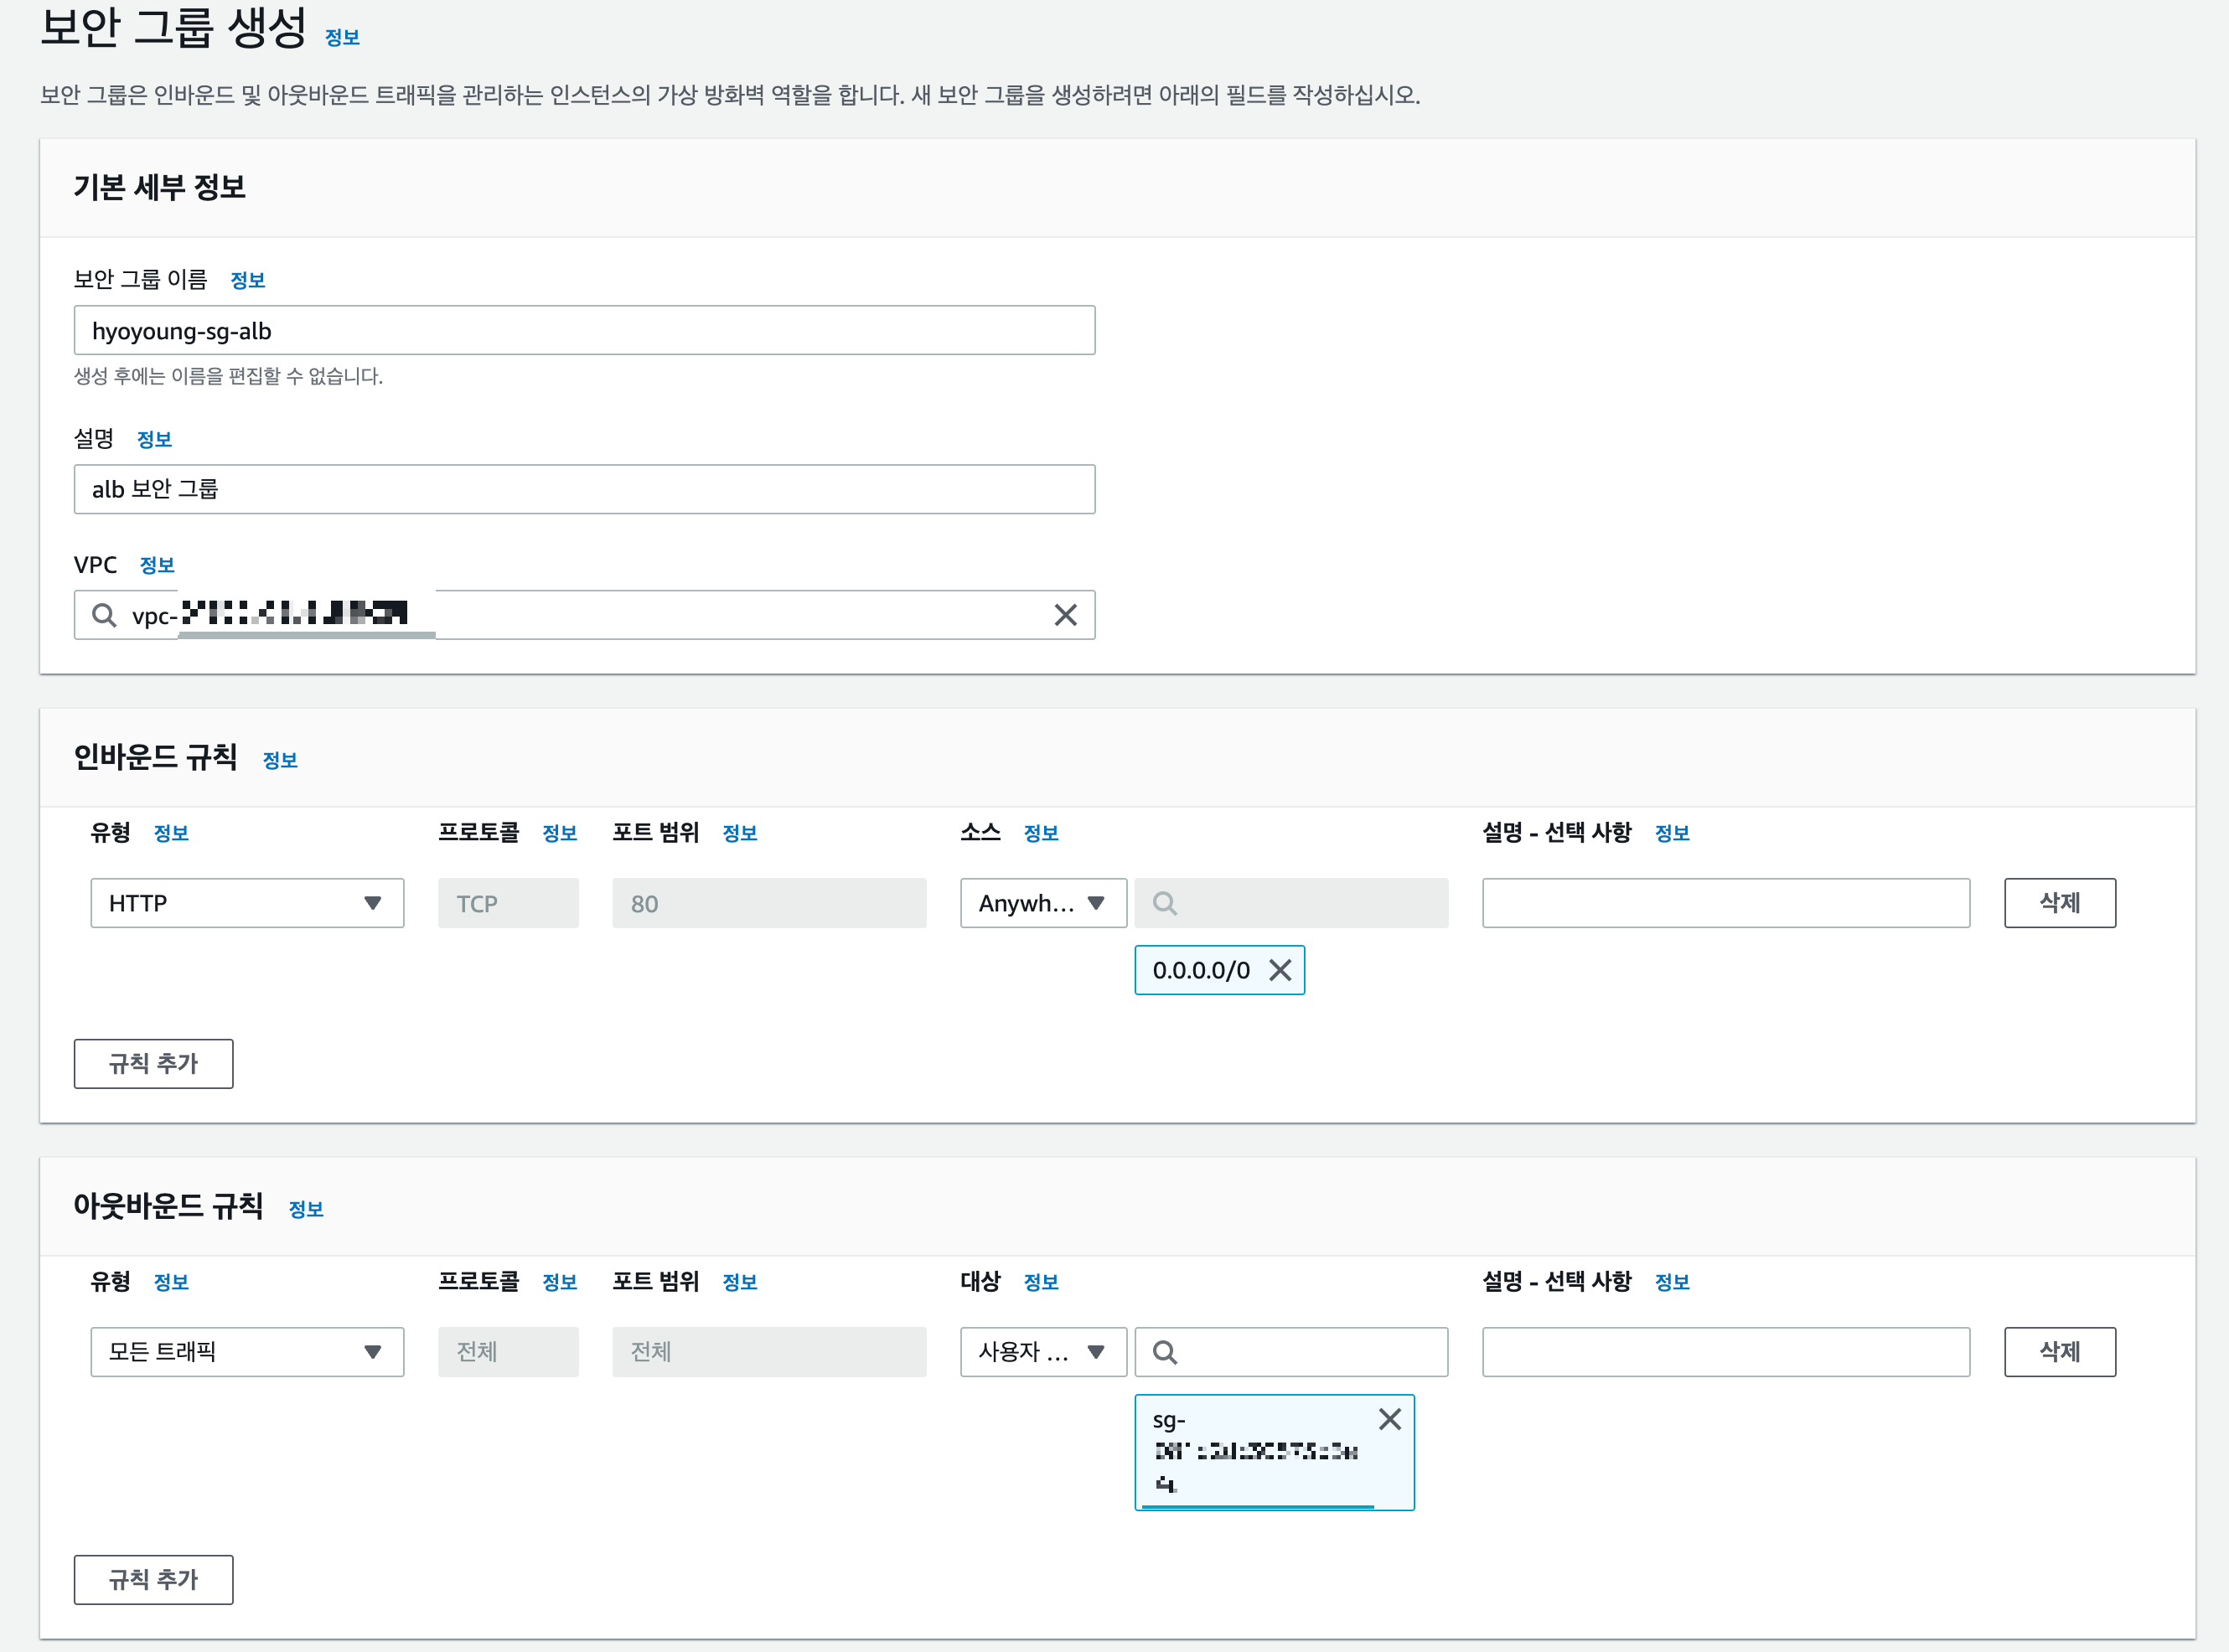Click the security group name field
Screen dimensions: 2229x1652
pyautogui.click(x=584, y=330)
